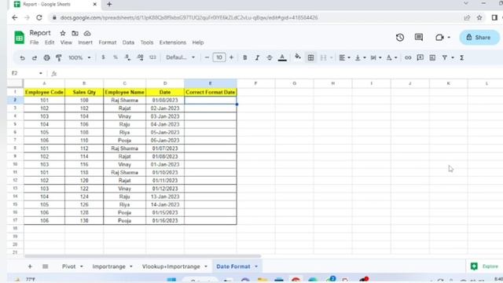The image size is (503, 283).
Task: Open the comments history icon
Action: coord(419,37)
